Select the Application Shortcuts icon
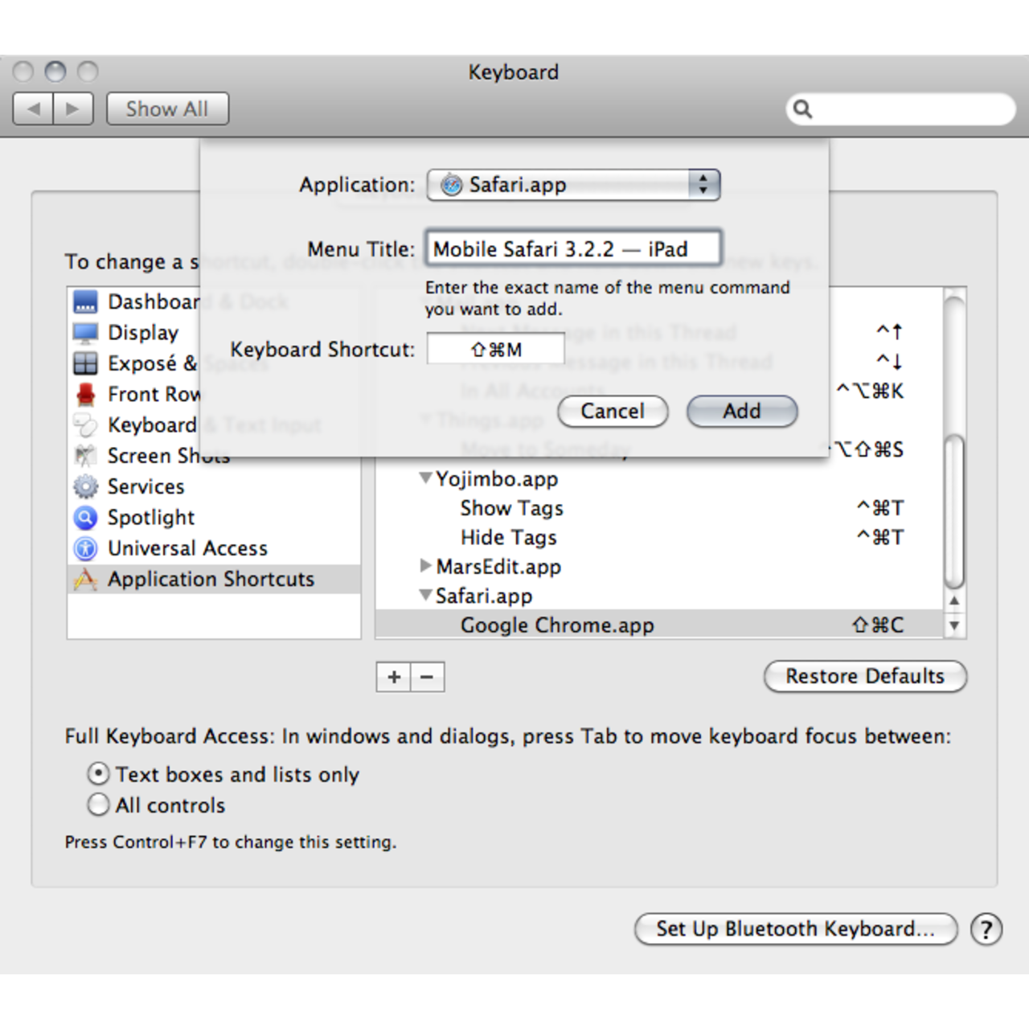The width and height of the screenshot is (1029, 1029). pos(85,580)
